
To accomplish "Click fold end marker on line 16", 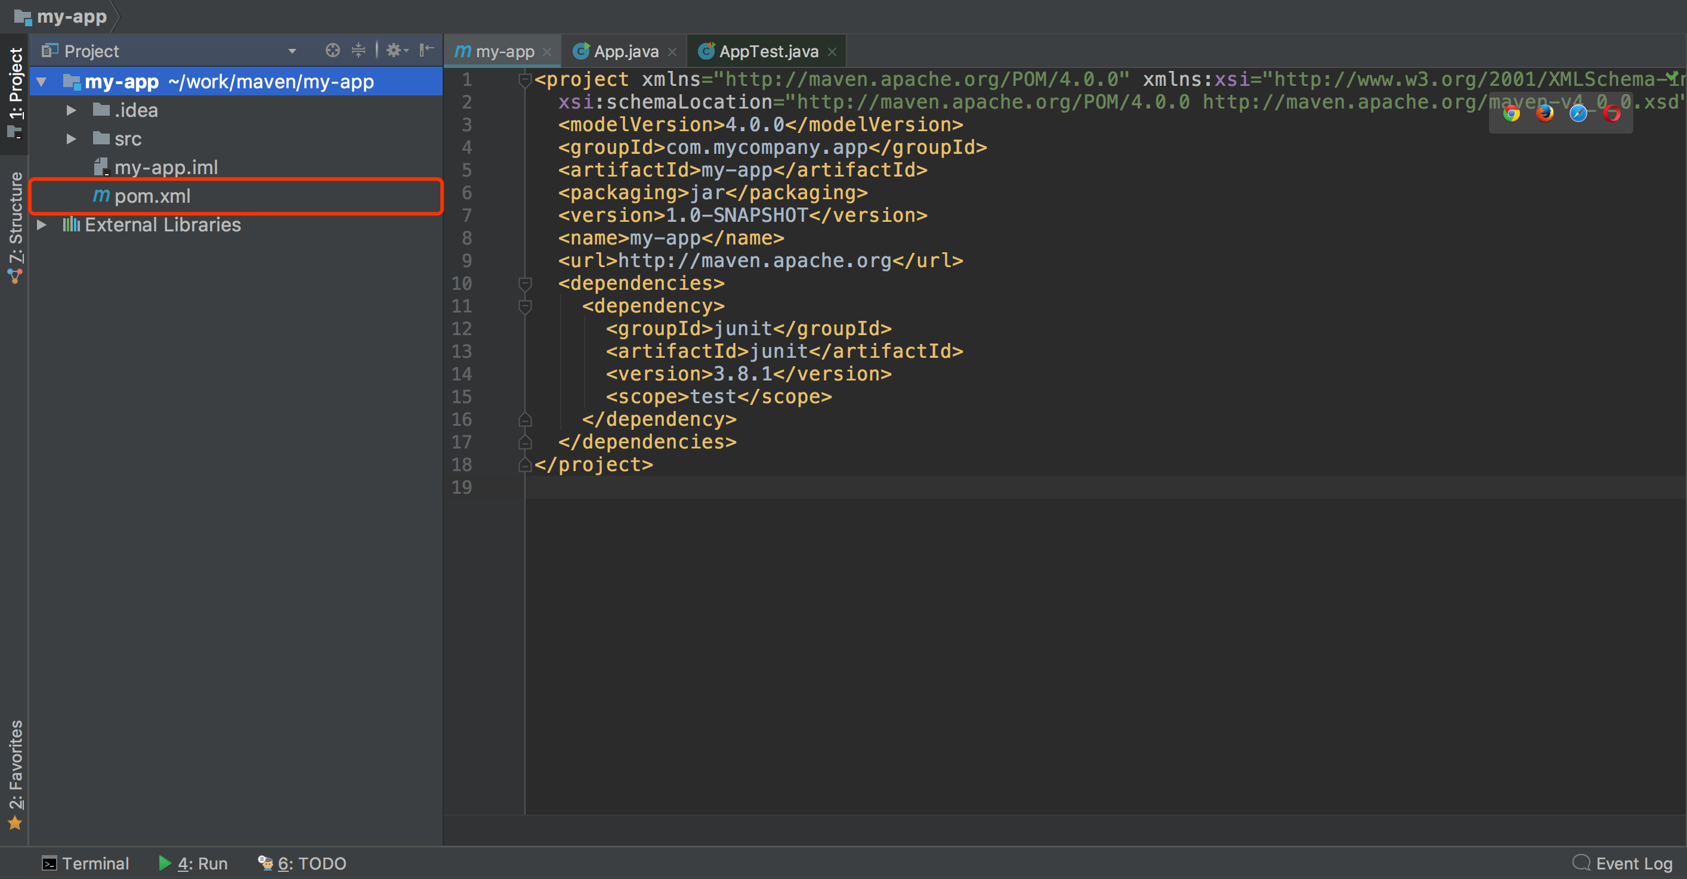I will pyautogui.click(x=524, y=420).
